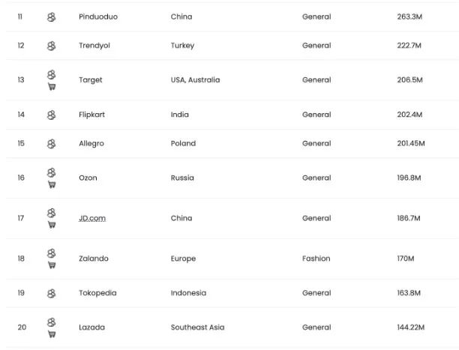Click the marketplace icon above Target's cart
Image resolution: width=459 pixels, height=350 pixels.
tap(51, 75)
